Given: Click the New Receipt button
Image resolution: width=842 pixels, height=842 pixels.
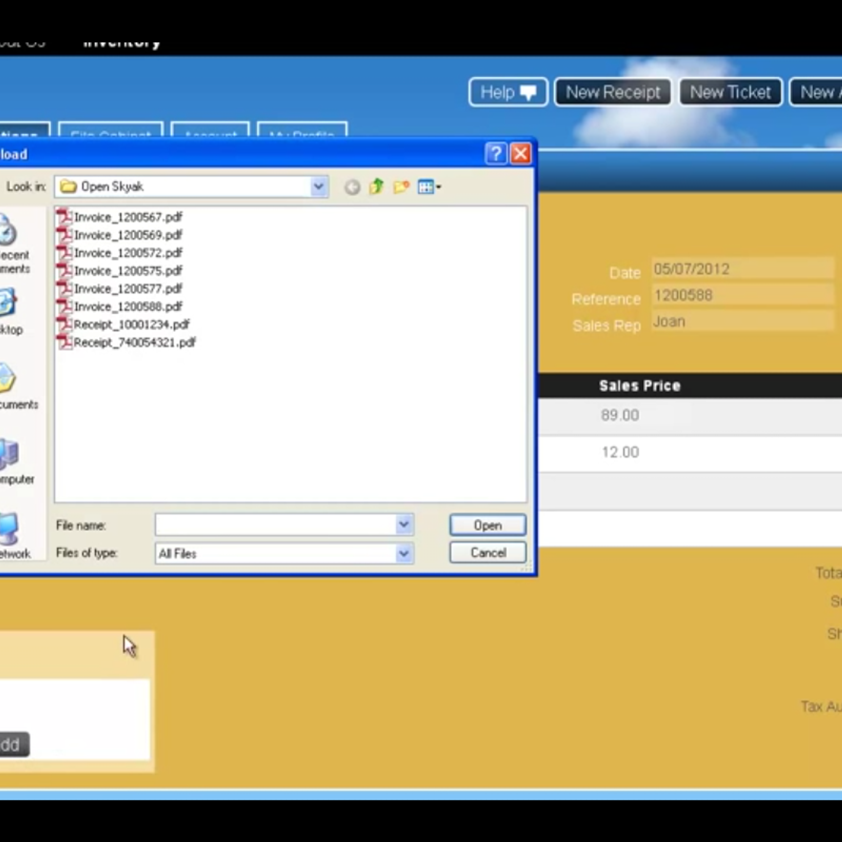Looking at the screenshot, I should pos(613,93).
